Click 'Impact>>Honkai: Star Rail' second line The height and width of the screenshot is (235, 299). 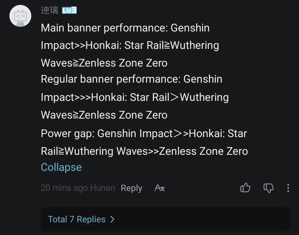[x=102, y=45]
